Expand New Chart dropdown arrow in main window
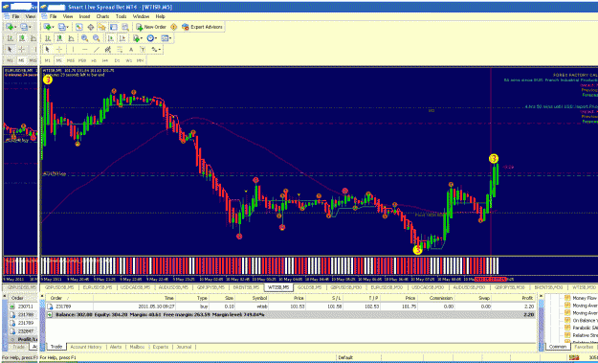The height and width of the screenshot is (363, 598). pos(53,27)
